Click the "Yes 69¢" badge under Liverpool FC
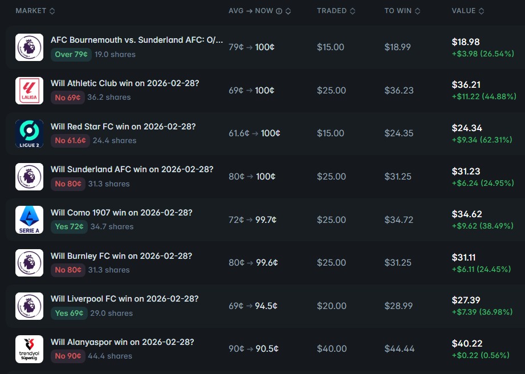 [69, 313]
